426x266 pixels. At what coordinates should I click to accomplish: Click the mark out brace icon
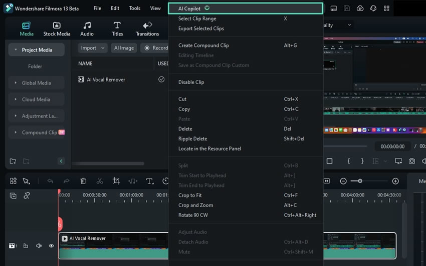(362, 161)
